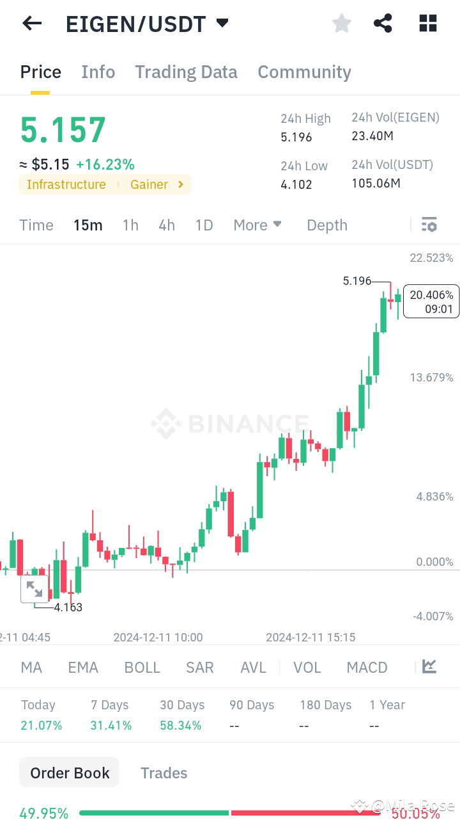This screenshot has width=460, height=820.
Task: Tap the Infrastructure category tag
Action: (x=66, y=184)
